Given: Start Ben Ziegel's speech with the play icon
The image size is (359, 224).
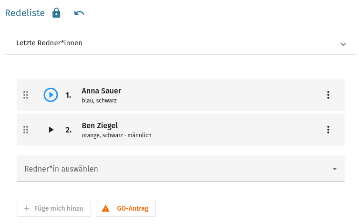Looking at the screenshot, I should pyautogui.click(x=51, y=130).
